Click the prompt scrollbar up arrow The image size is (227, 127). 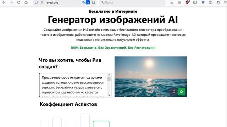point(109,75)
